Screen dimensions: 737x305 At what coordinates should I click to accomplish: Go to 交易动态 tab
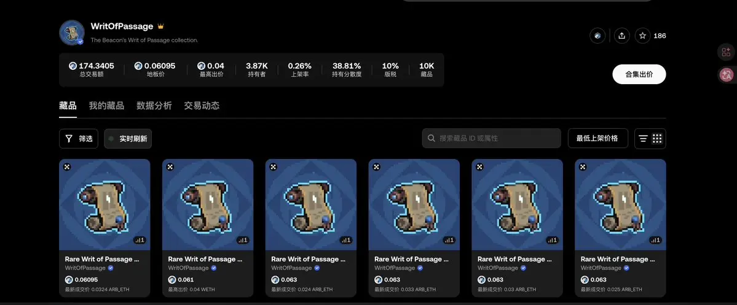(202, 106)
